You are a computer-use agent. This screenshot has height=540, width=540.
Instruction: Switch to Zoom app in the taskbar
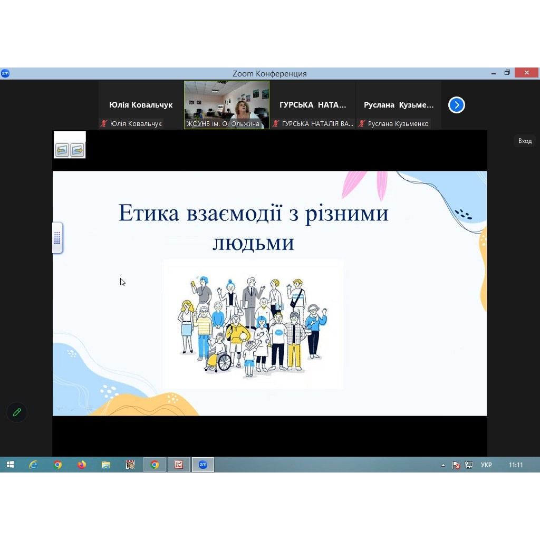pyautogui.click(x=202, y=465)
